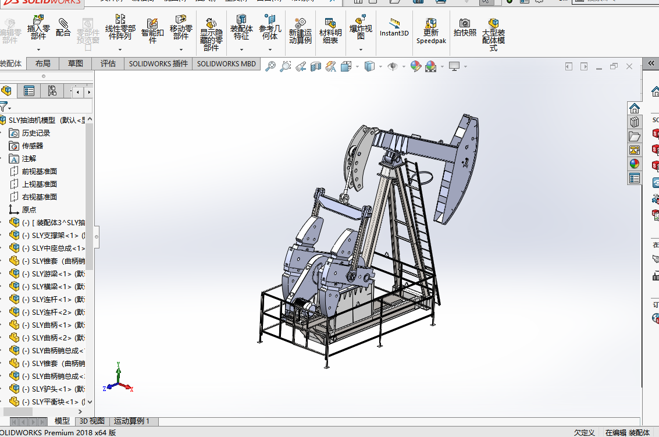659x437 pixels.
Task: Click Smart Fasteners (智能扣件) icon
Action: pos(152,31)
